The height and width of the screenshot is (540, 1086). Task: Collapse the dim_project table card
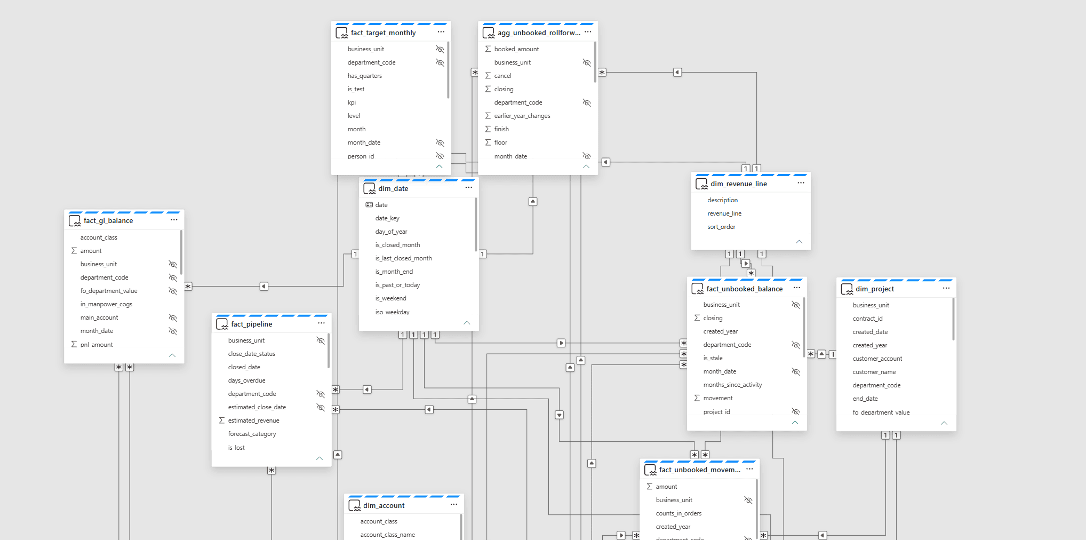(x=944, y=423)
